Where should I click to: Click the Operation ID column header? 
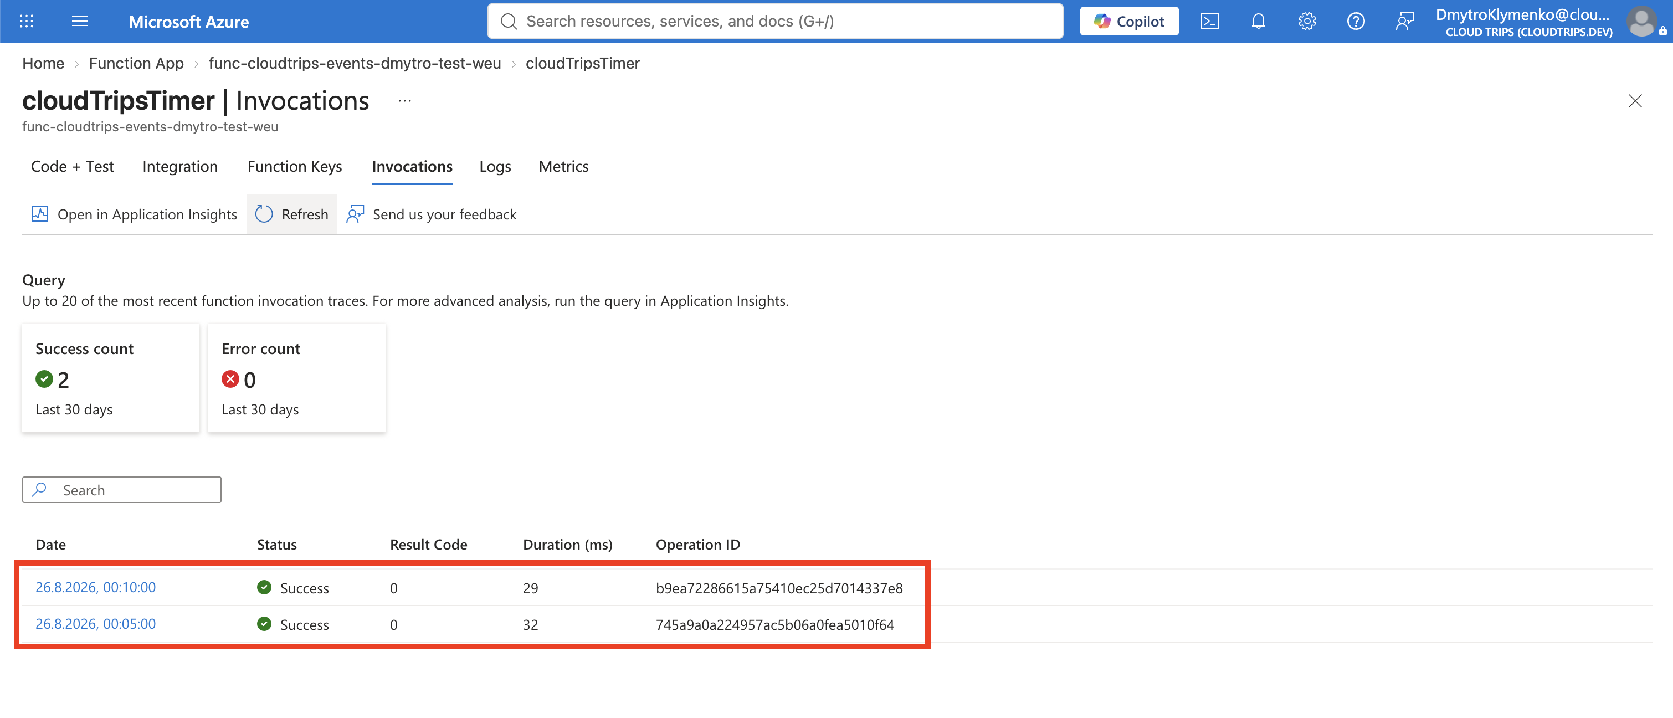(697, 545)
